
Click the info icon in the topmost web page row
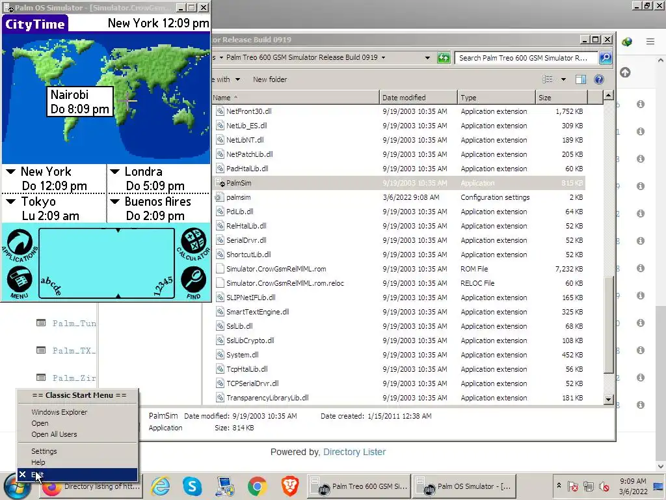tap(641, 104)
